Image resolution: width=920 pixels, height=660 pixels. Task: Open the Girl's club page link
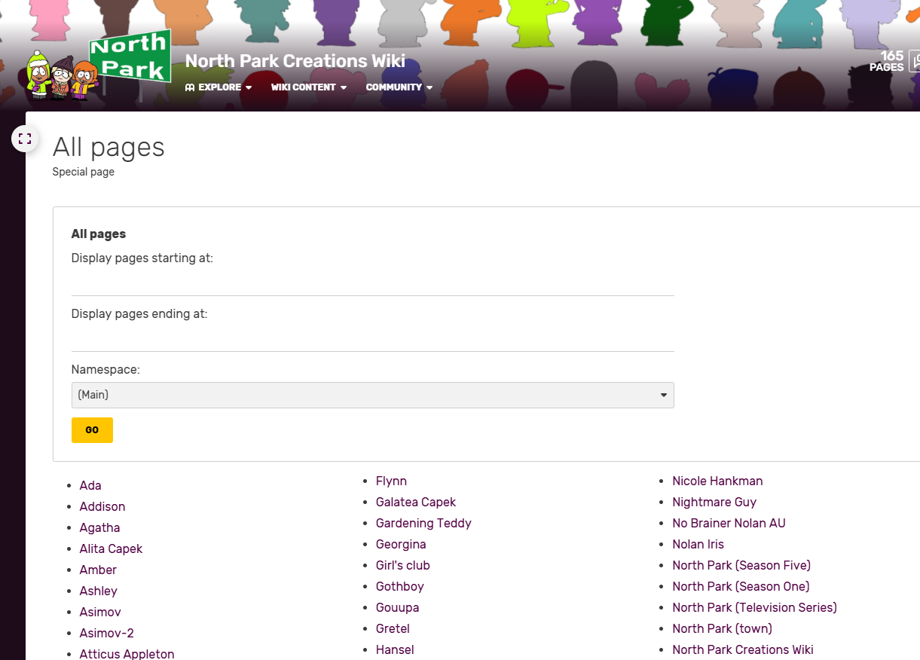403,566
